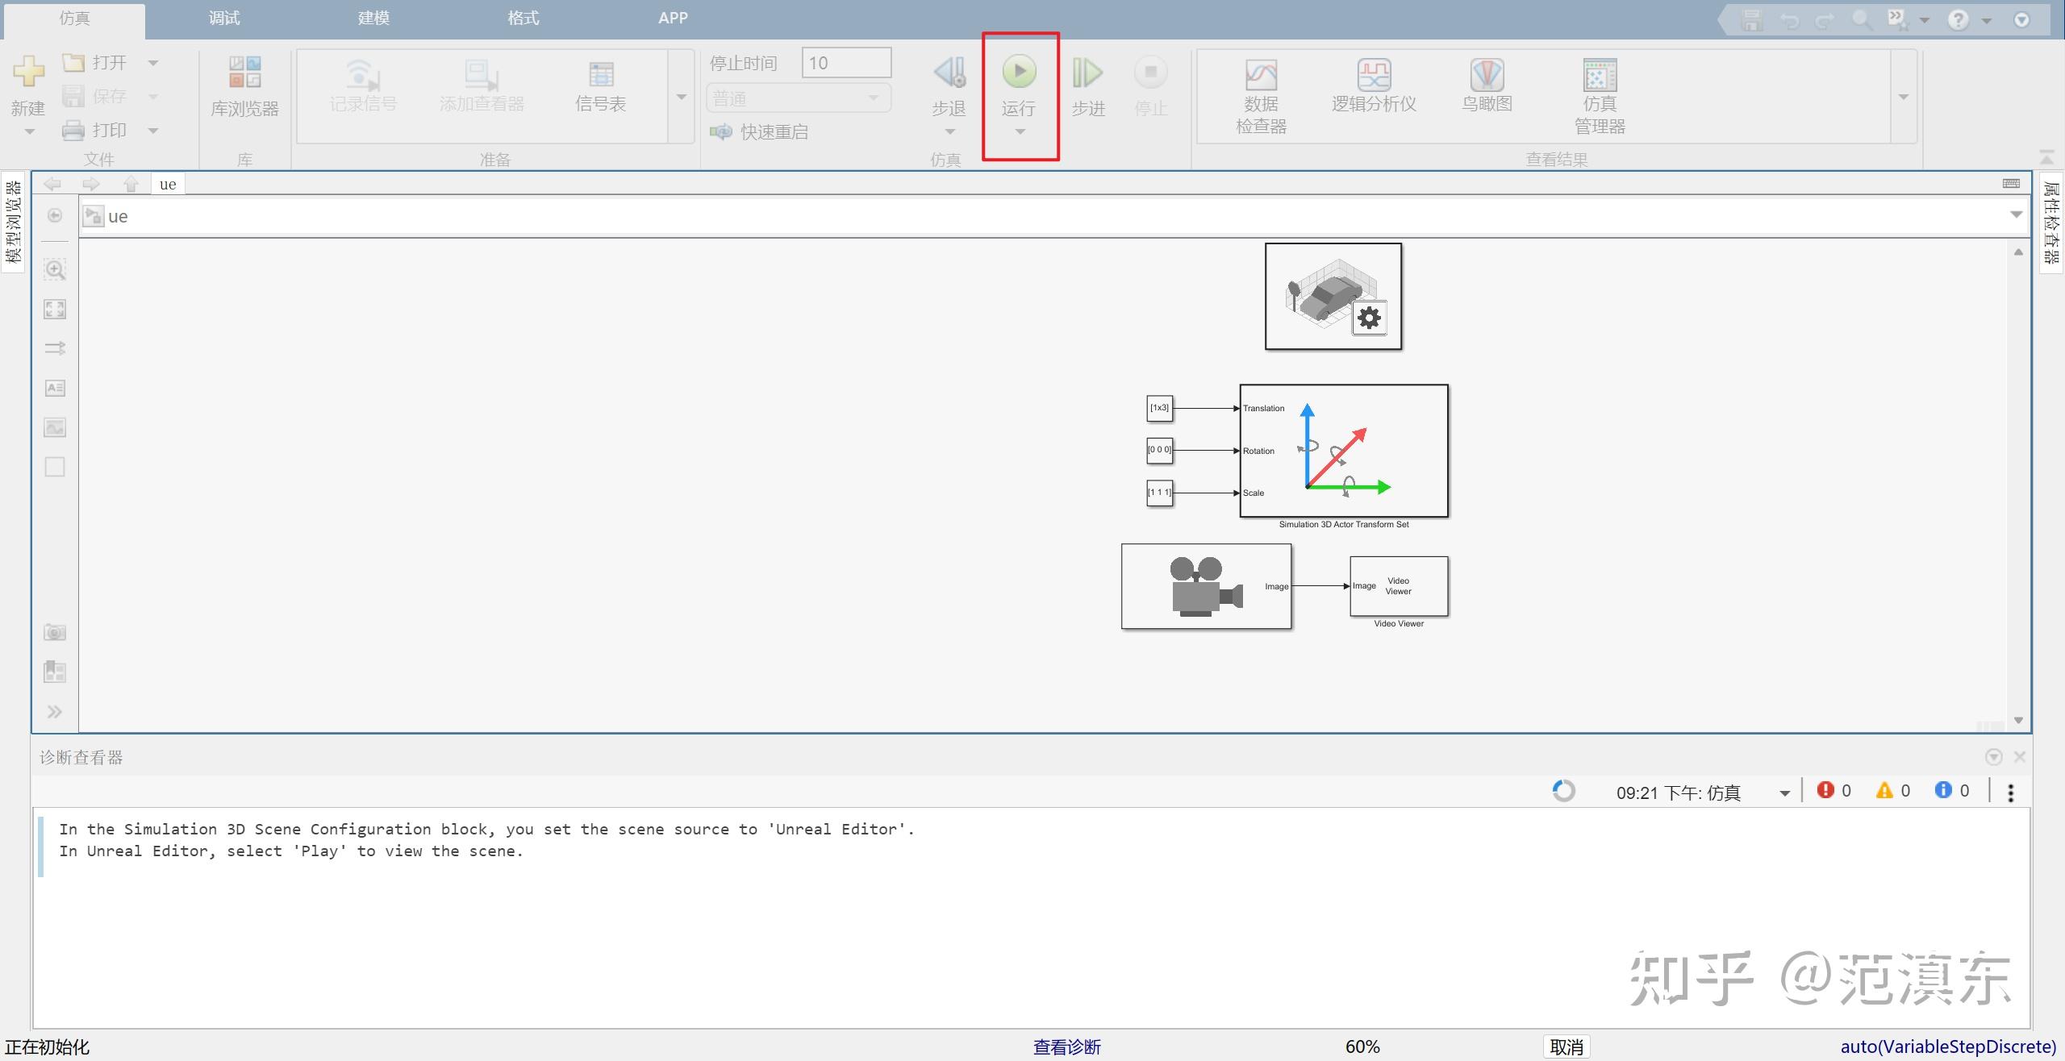Open the simulation mode (普通) dropdown
The height and width of the screenshot is (1061, 2065).
point(798,98)
